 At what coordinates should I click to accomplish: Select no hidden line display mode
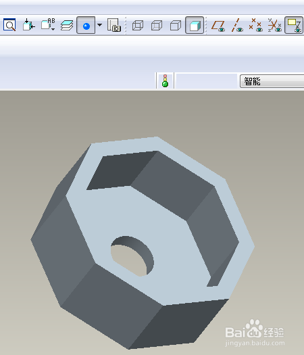[x=176, y=25]
